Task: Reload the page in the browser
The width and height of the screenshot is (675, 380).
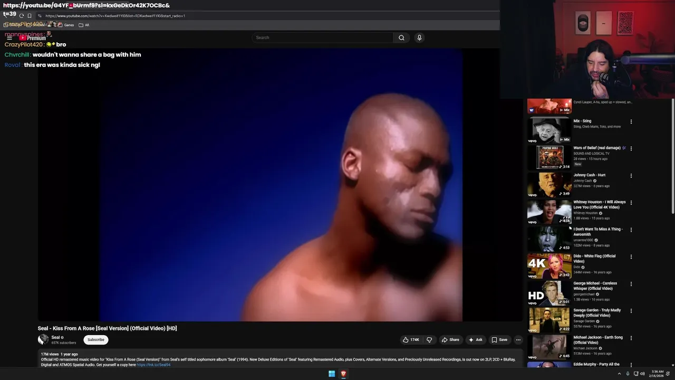Action: tap(21, 16)
